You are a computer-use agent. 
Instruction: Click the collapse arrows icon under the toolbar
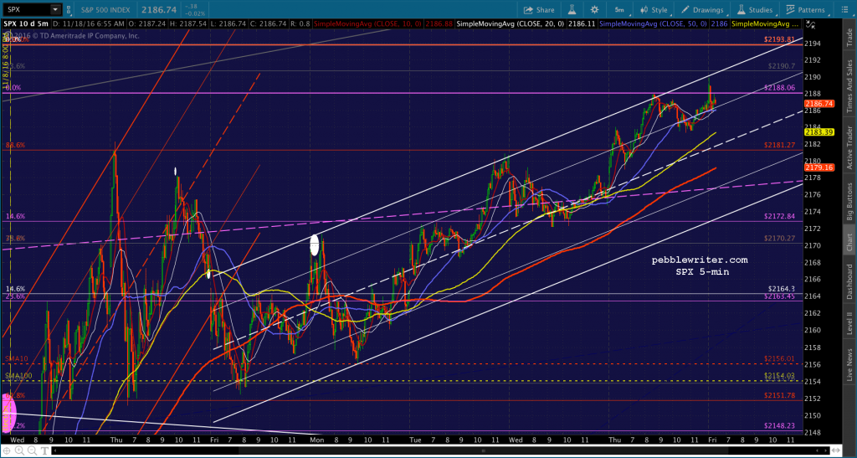[810, 24]
